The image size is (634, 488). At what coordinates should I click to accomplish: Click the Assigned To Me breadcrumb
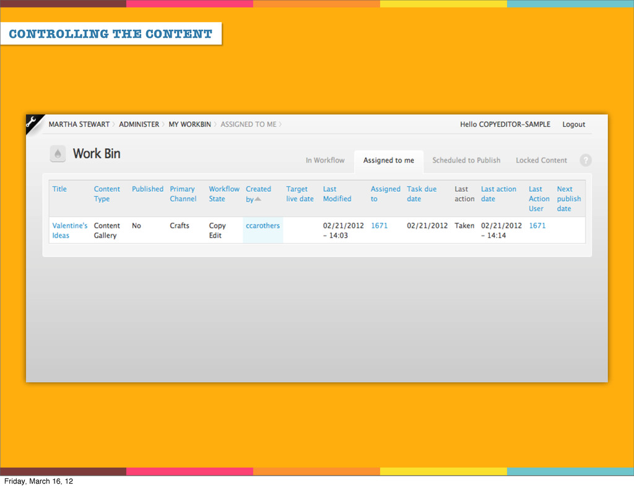pos(248,124)
